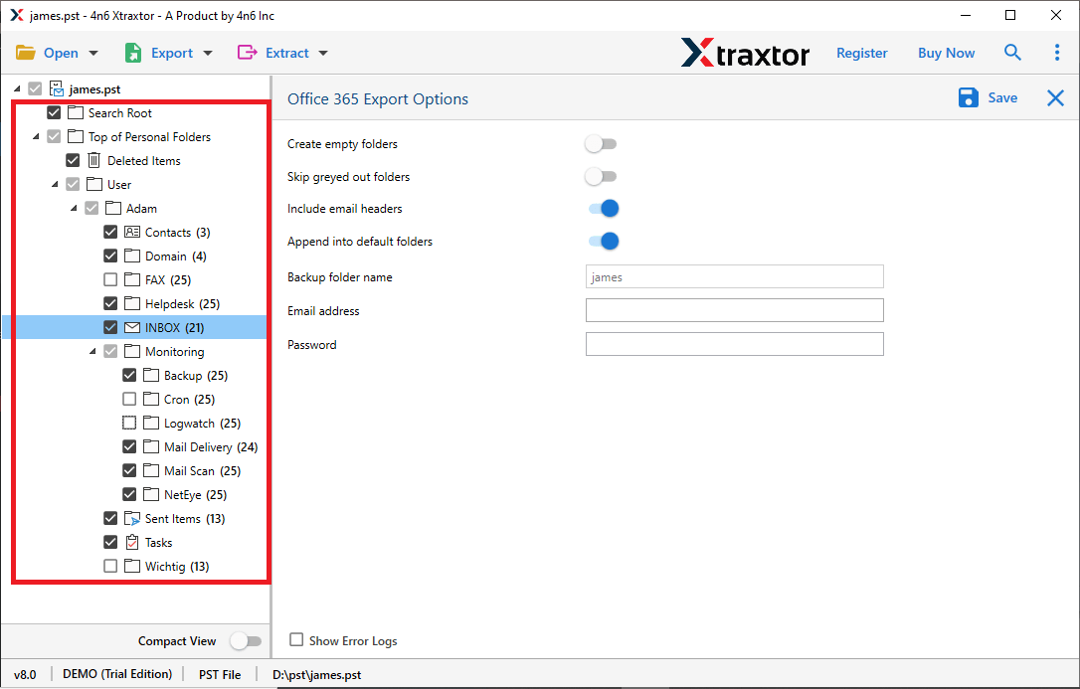Enable Skip greyed out folders toggle
This screenshot has height=689, width=1080.
[x=601, y=177]
